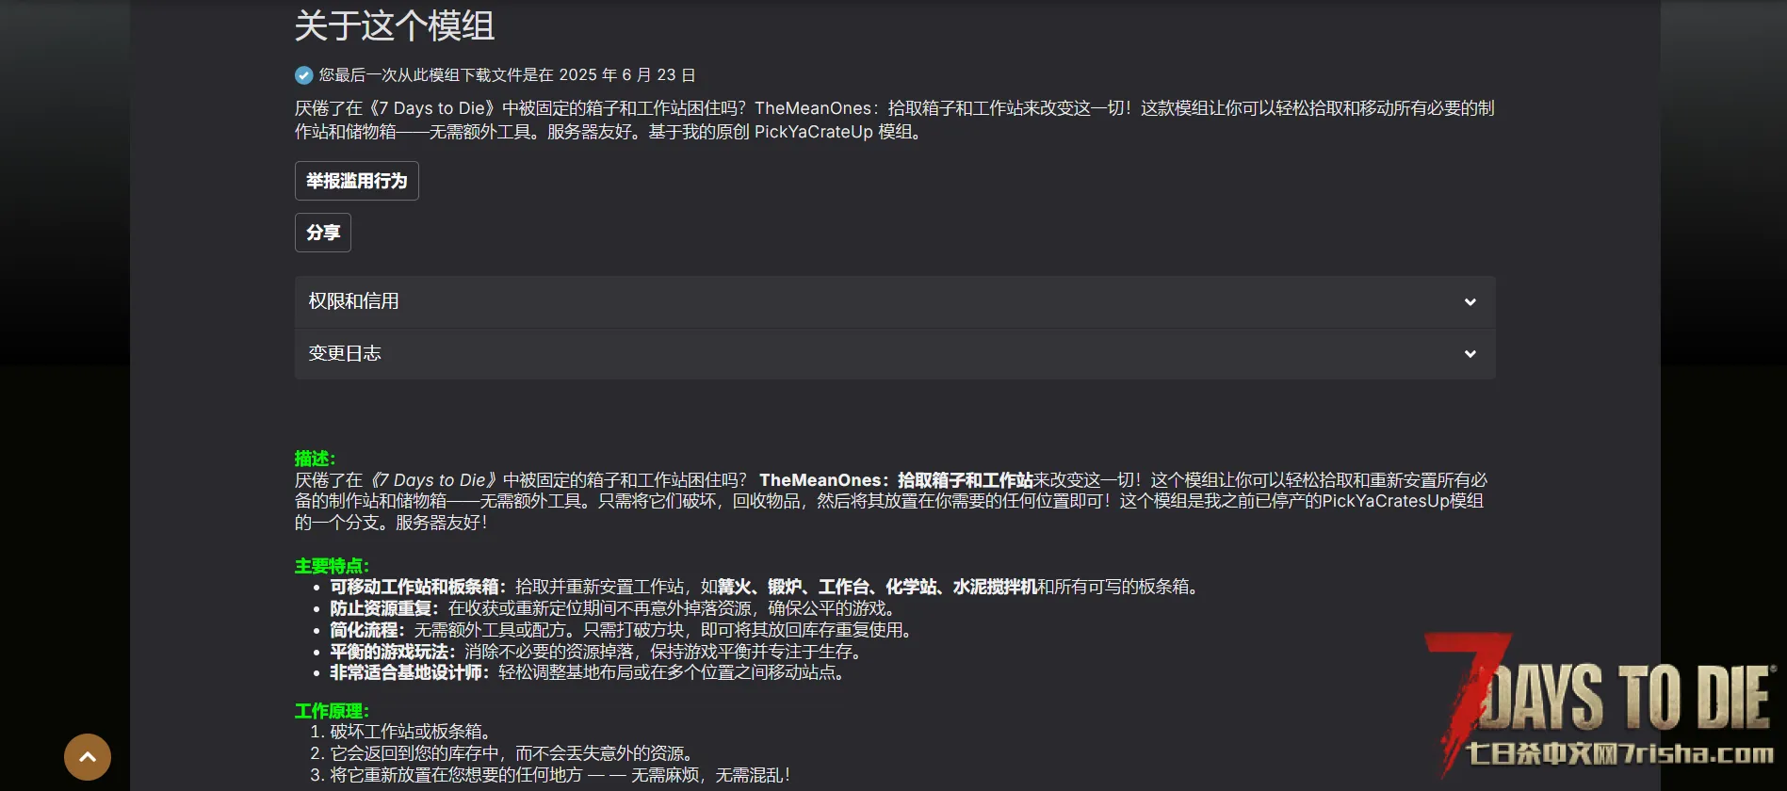Click the blue checkmark download icon
The height and width of the screenshot is (791, 1787).
(x=303, y=75)
